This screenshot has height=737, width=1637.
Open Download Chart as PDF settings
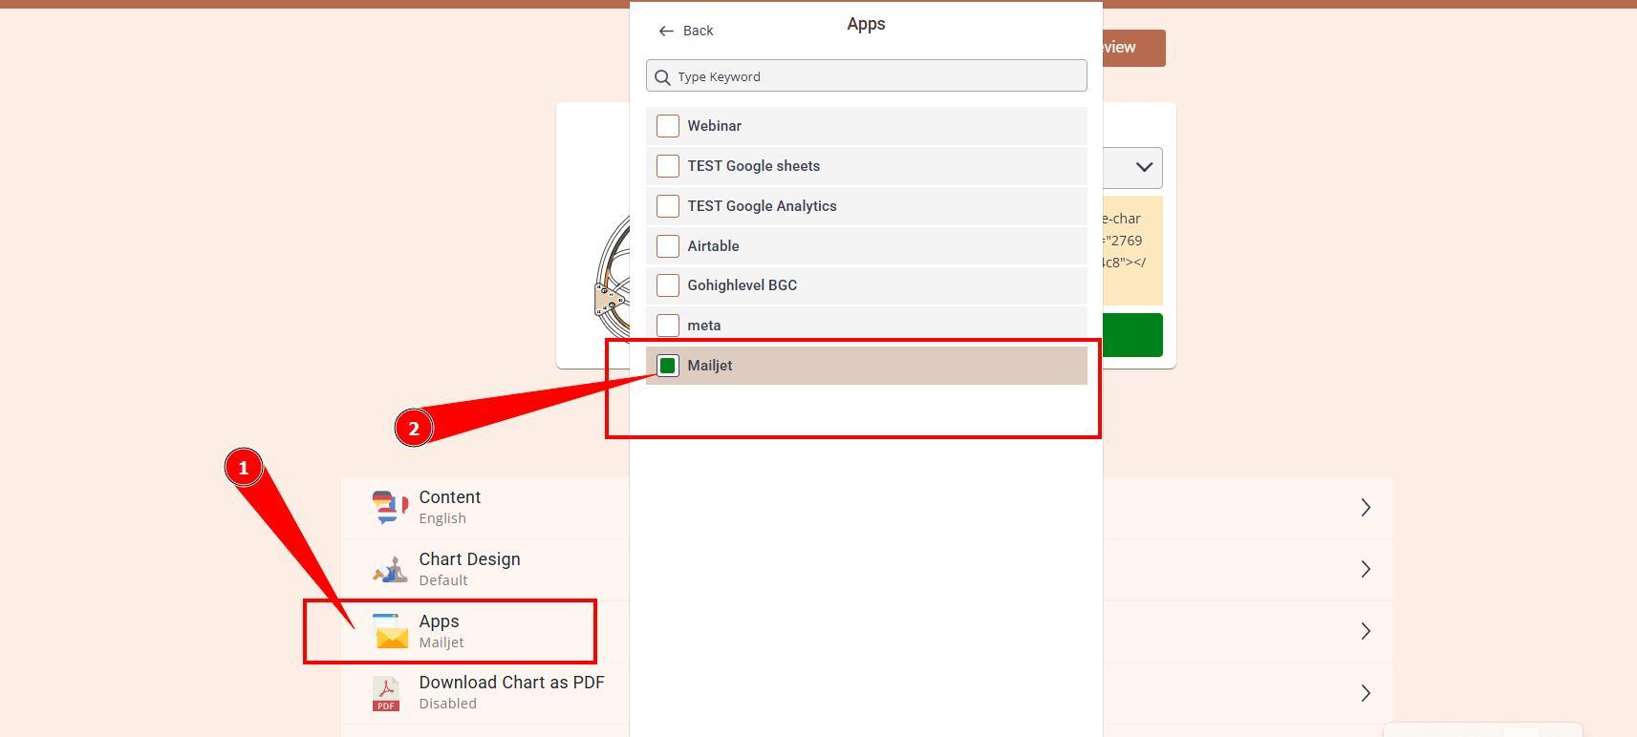[x=1366, y=693]
